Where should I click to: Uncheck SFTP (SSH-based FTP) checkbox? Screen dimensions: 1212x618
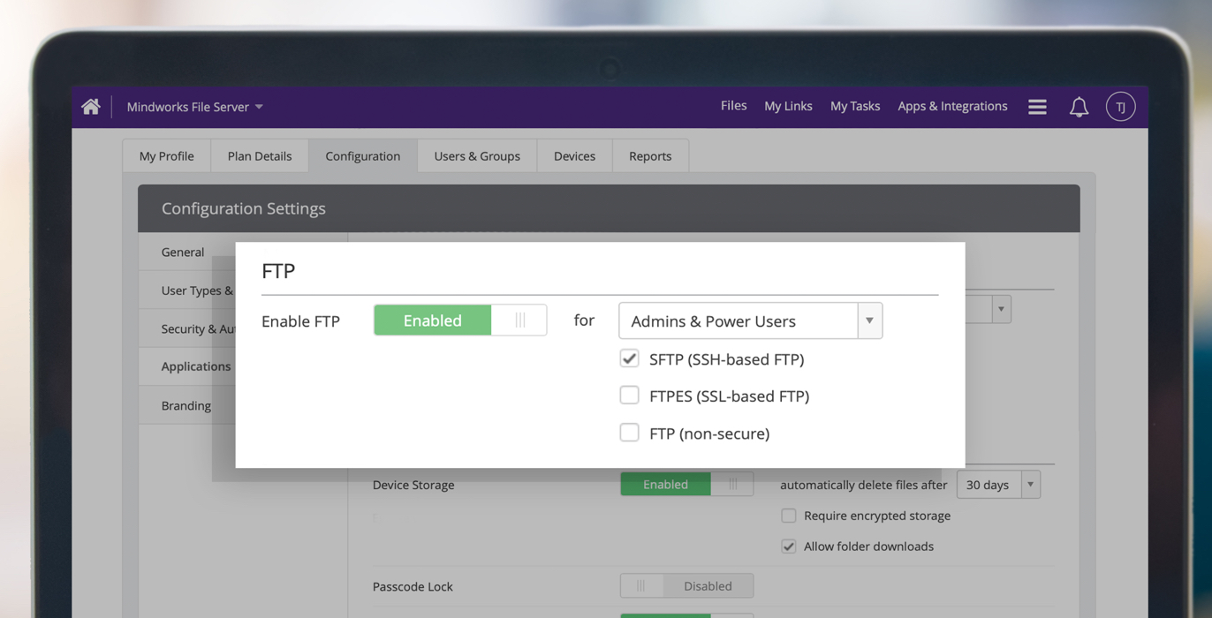coord(629,358)
